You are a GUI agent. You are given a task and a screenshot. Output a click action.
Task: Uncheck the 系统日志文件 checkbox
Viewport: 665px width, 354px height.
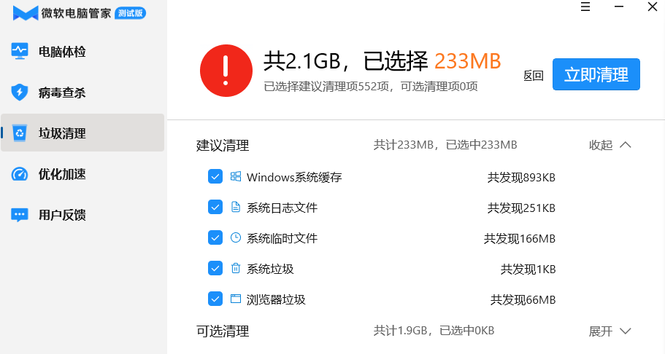pos(215,208)
